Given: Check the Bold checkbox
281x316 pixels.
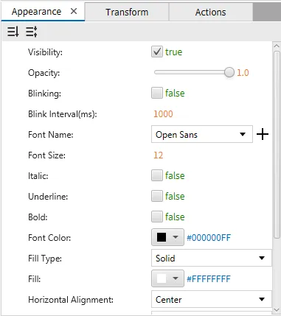Looking at the screenshot, I should (157, 217).
